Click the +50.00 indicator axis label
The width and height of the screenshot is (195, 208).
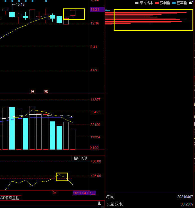tap(96, 161)
